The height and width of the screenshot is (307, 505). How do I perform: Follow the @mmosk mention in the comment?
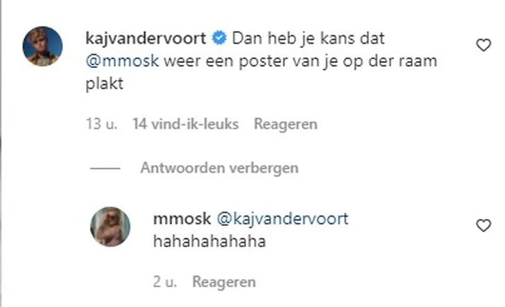point(122,61)
